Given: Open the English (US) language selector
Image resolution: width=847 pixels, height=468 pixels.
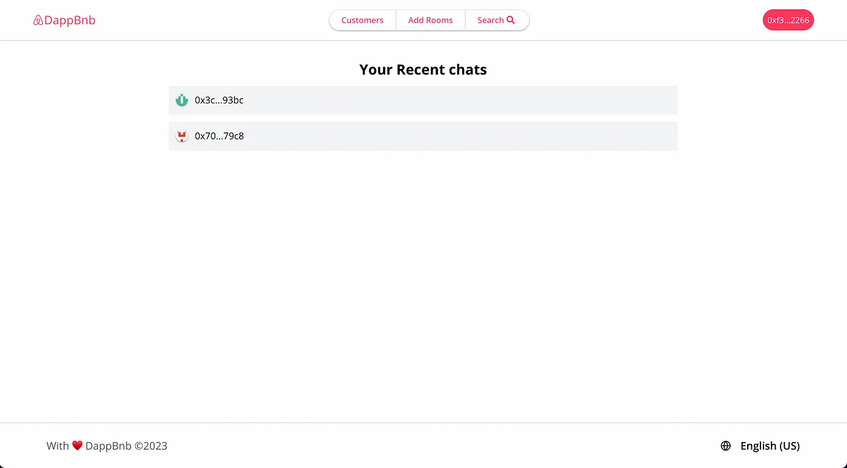Looking at the screenshot, I should [x=770, y=446].
